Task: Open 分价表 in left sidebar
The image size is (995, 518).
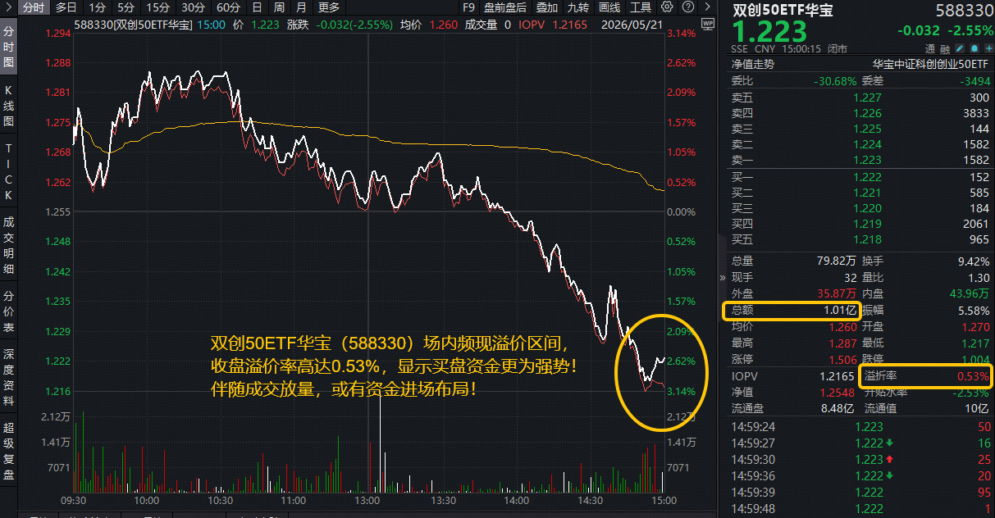Action: coord(9,311)
